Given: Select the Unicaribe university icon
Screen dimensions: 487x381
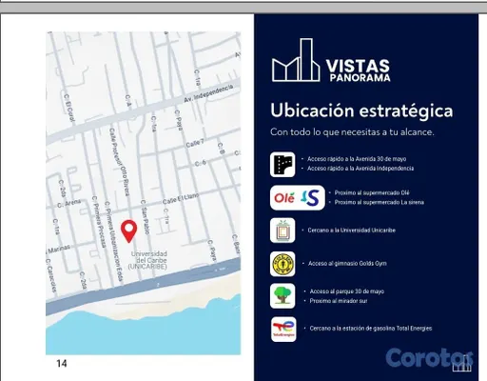Looking at the screenshot, I should pyautogui.click(x=282, y=231).
